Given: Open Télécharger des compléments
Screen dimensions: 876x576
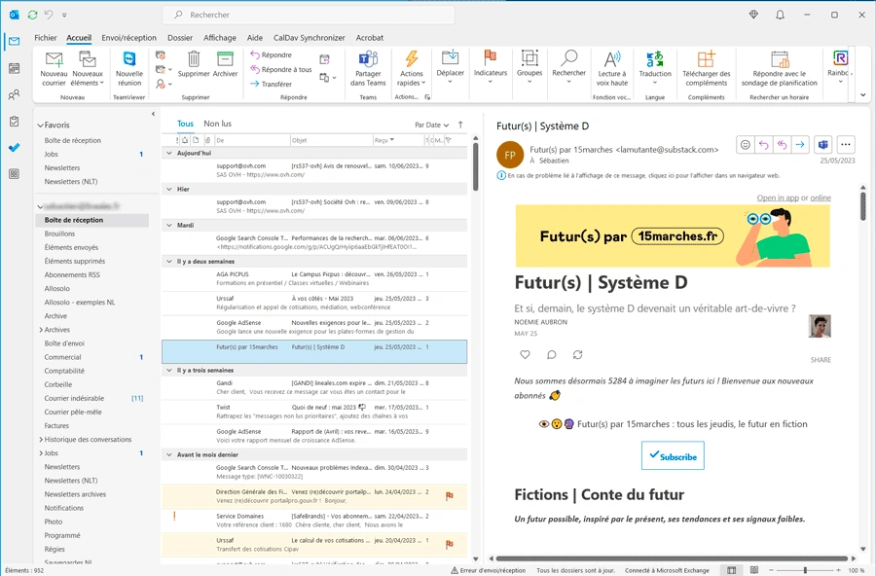Looking at the screenshot, I should click(x=706, y=60).
